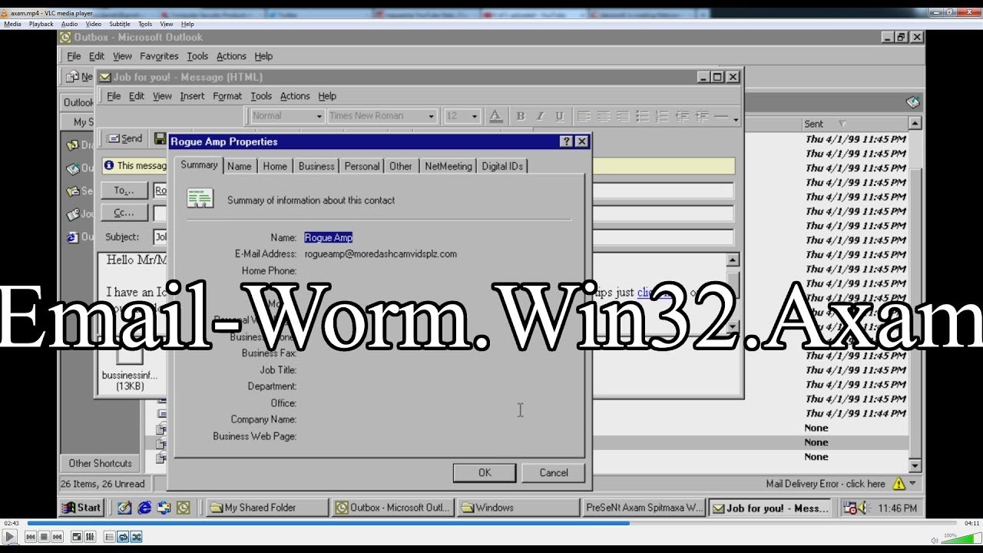Click the properties dialog help question mark
The image size is (983, 553).
pos(567,141)
